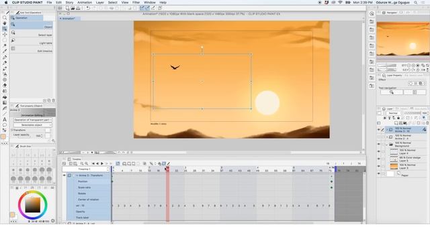This screenshot has height=241, width=430.
Task: Pick a color in the color wheel square
Action: tap(33, 205)
